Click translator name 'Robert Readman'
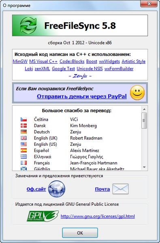 tap(86, 138)
